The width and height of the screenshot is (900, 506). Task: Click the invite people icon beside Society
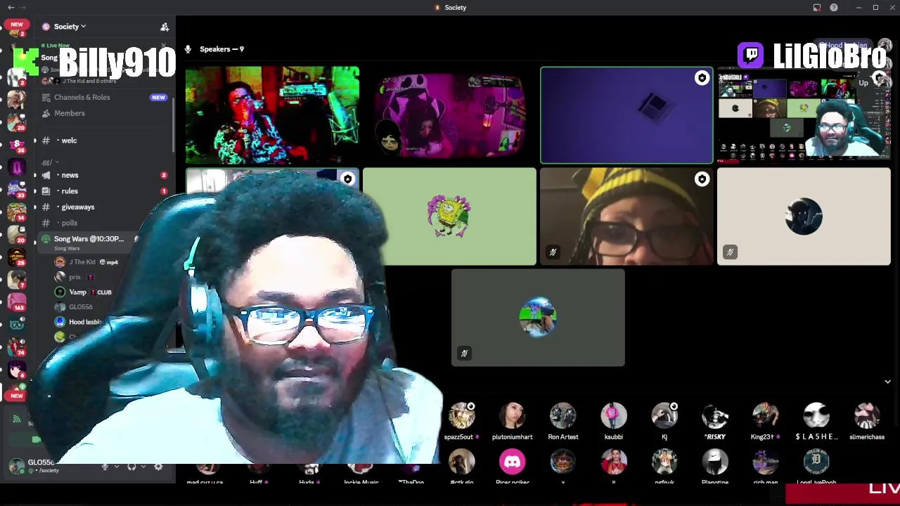(x=165, y=27)
